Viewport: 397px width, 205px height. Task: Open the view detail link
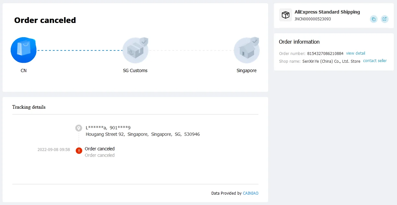tap(356, 53)
